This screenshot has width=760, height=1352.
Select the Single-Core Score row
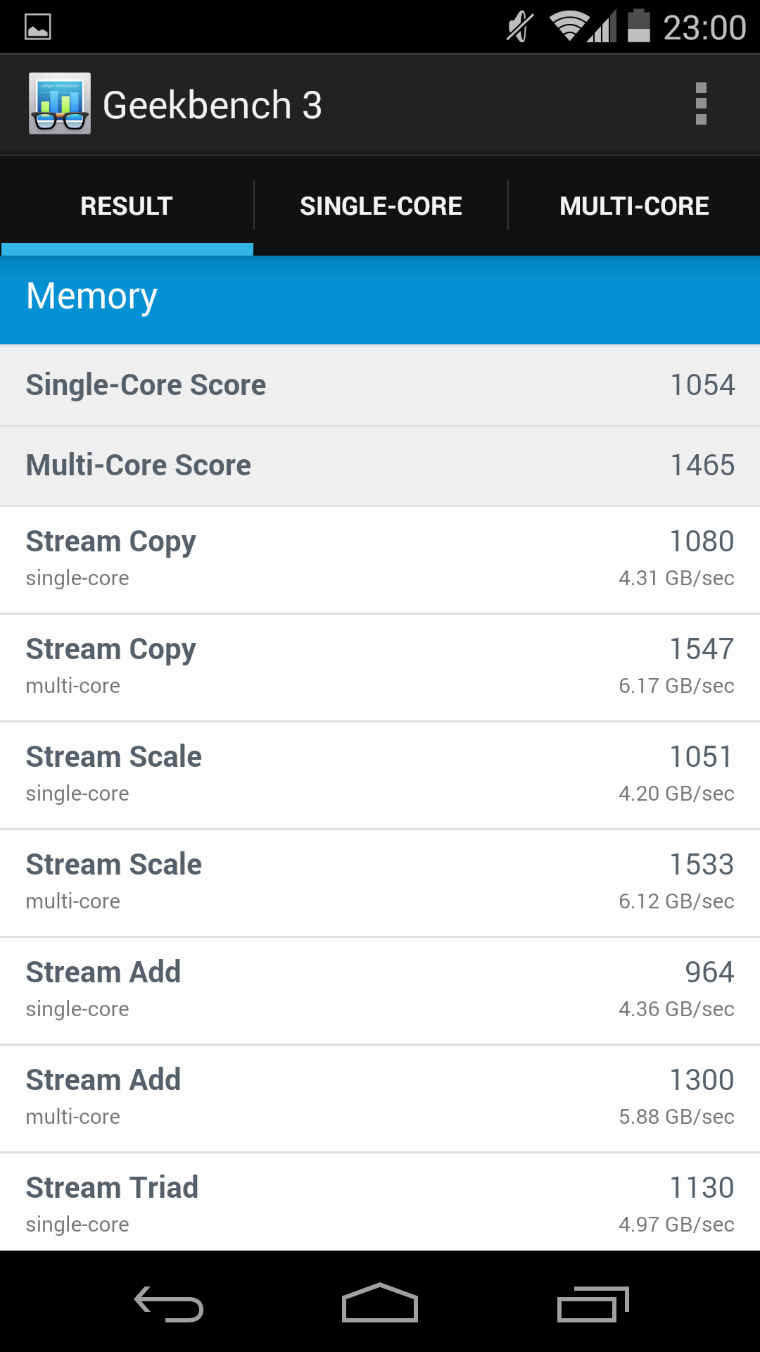pos(380,385)
